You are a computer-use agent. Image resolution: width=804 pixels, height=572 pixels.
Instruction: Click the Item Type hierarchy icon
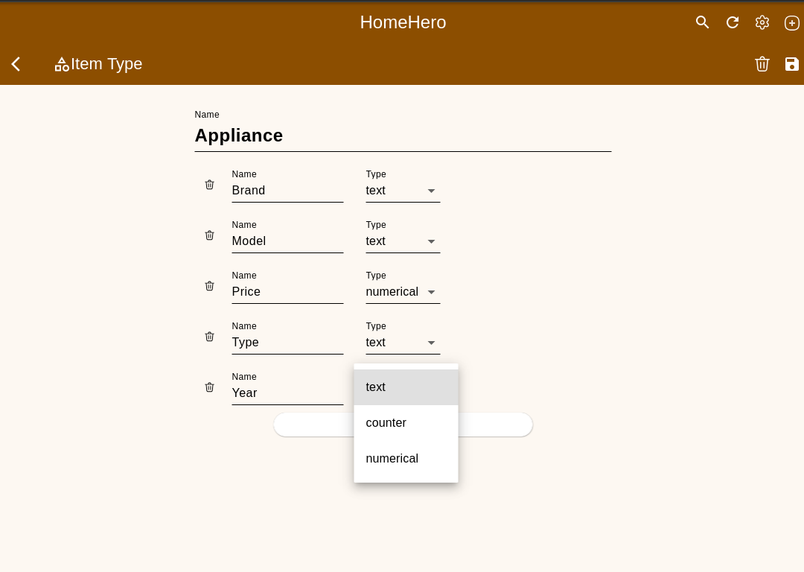[x=61, y=64]
